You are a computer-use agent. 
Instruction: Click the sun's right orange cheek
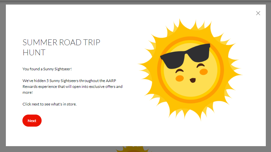coord(203,71)
